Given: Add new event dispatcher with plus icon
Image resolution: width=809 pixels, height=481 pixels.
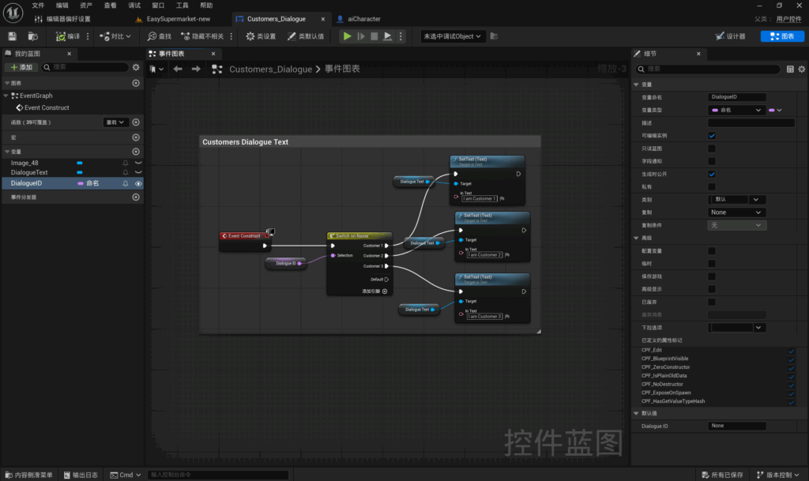Looking at the screenshot, I should (x=136, y=197).
